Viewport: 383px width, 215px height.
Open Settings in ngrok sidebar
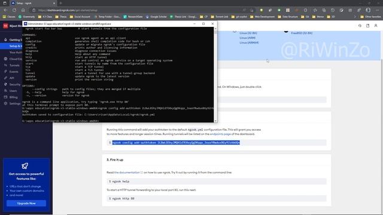12,103
